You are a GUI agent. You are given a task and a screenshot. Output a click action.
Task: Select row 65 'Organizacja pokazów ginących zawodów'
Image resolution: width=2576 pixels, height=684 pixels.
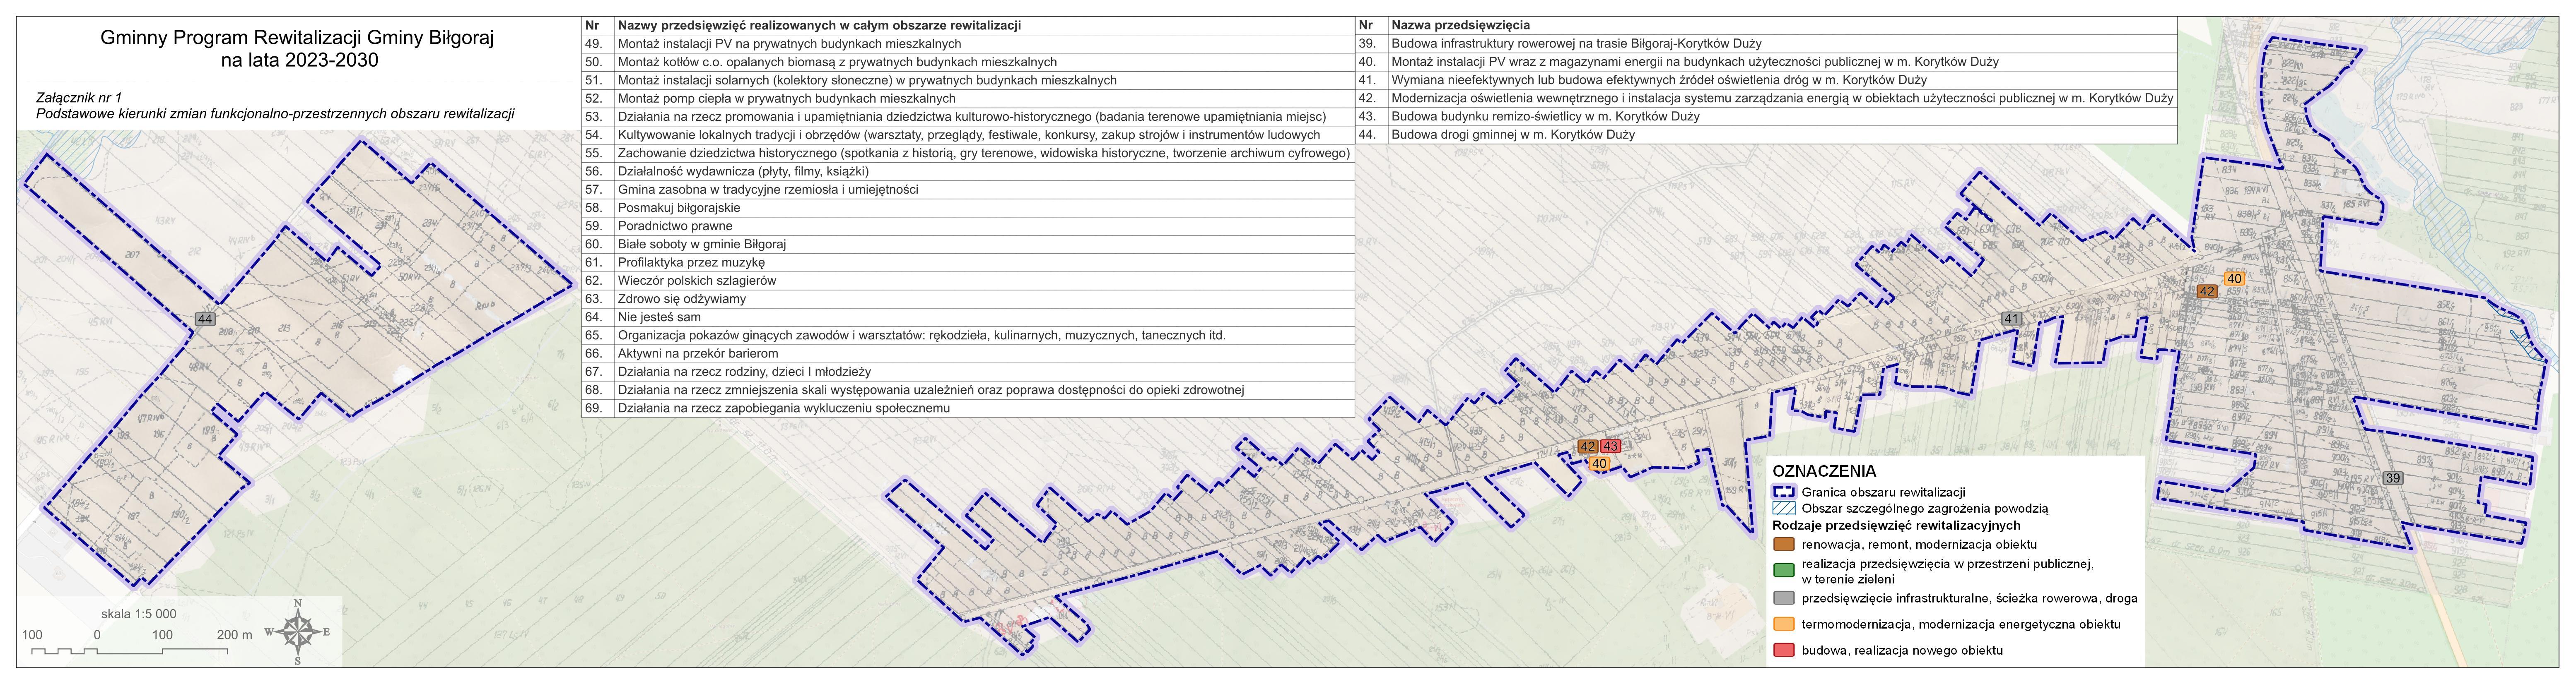(968, 336)
